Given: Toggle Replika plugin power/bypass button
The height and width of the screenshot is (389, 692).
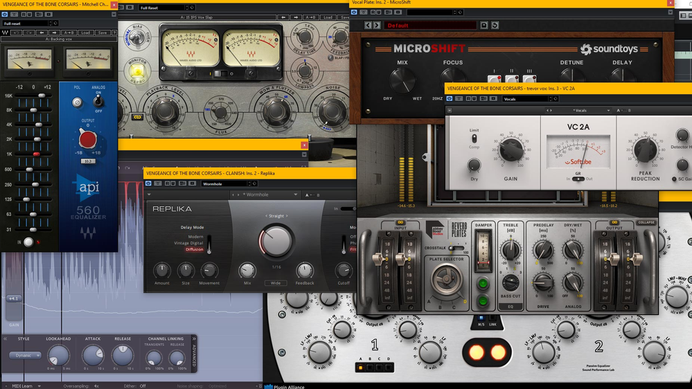Looking at the screenshot, I should 148,183.
